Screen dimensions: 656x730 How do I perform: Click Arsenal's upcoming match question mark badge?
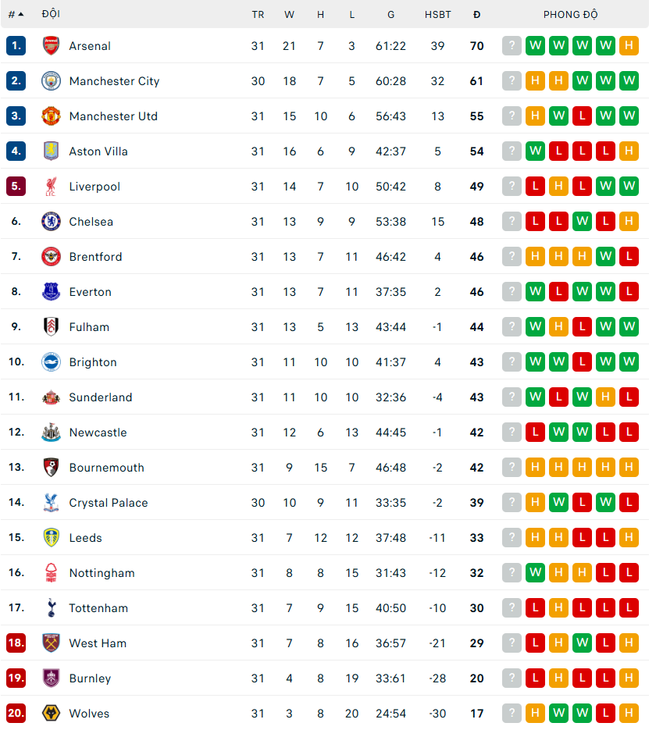pyautogui.click(x=512, y=45)
